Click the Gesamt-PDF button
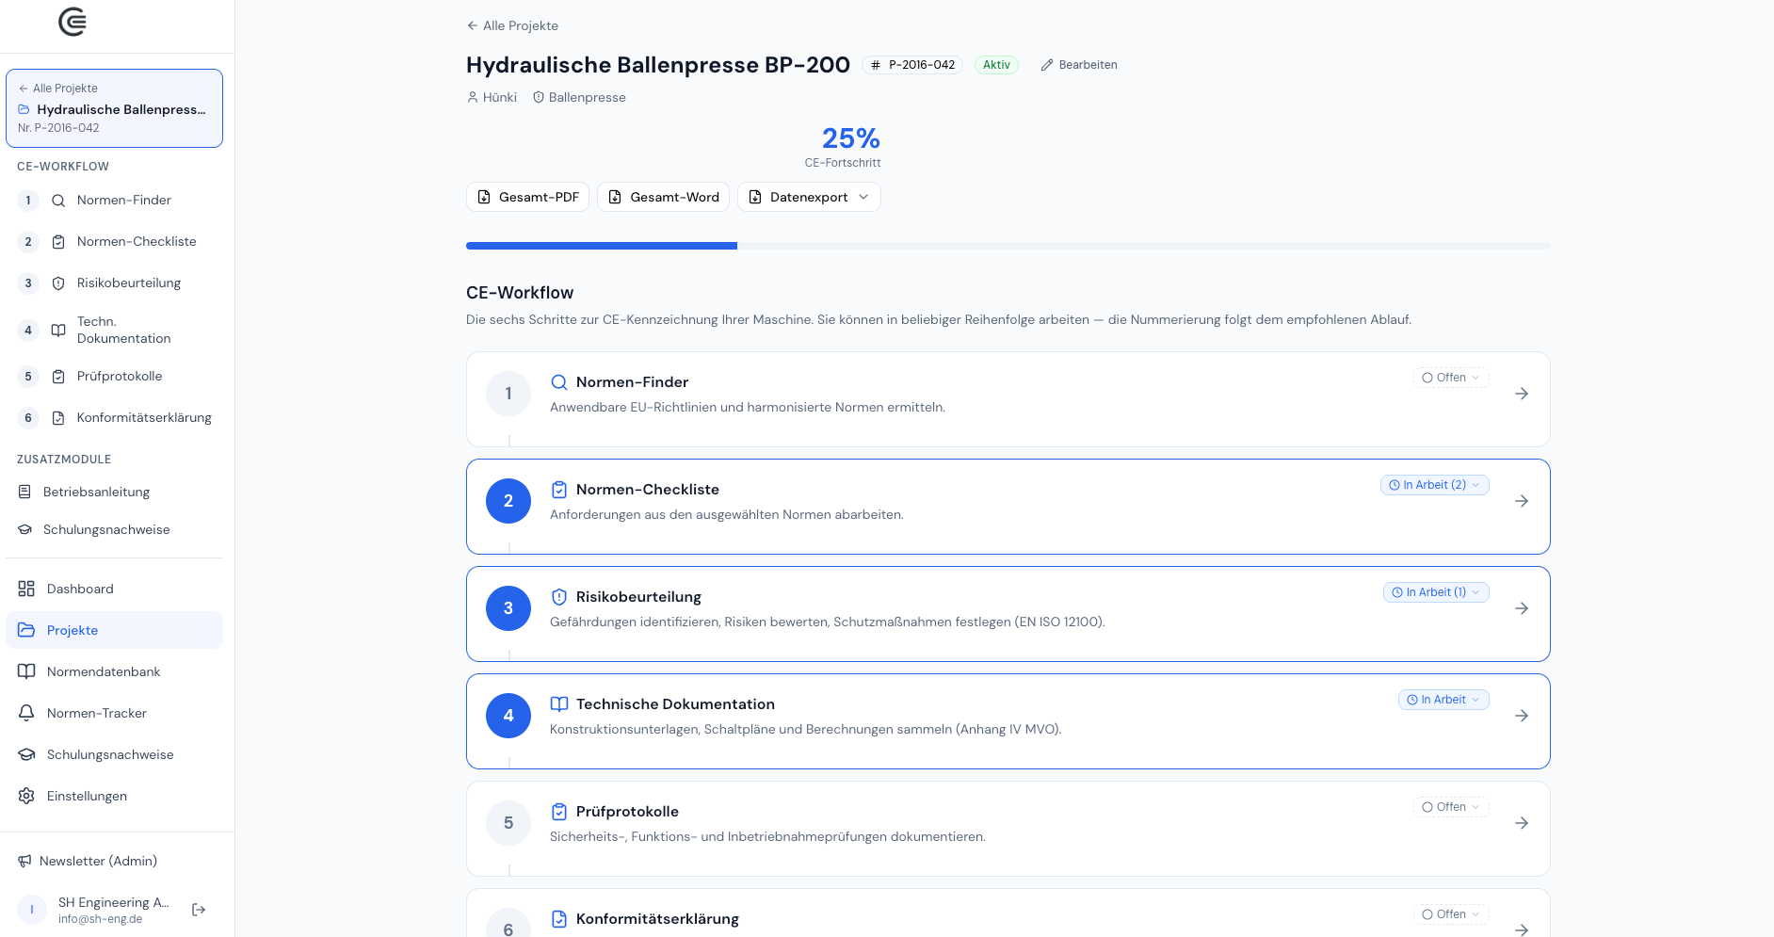 (527, 197)
